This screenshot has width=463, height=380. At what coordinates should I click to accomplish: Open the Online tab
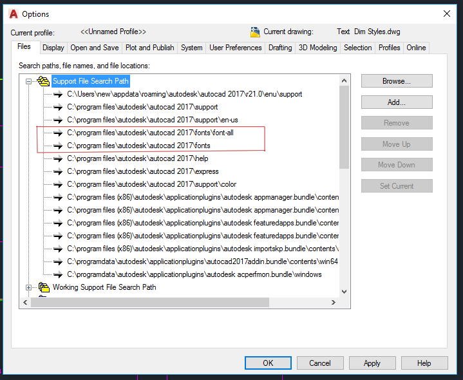coord(416,48)
